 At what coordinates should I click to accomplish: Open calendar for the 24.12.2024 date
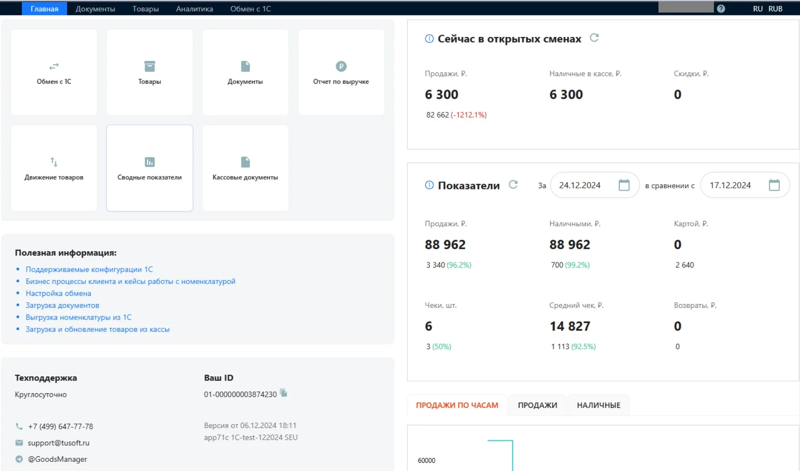624,185
